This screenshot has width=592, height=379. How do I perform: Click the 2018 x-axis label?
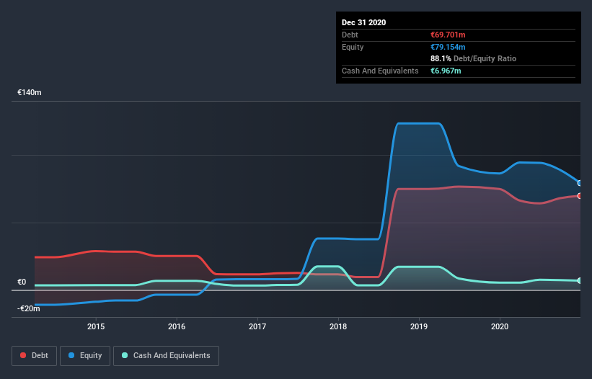click(x=338, y=326)
